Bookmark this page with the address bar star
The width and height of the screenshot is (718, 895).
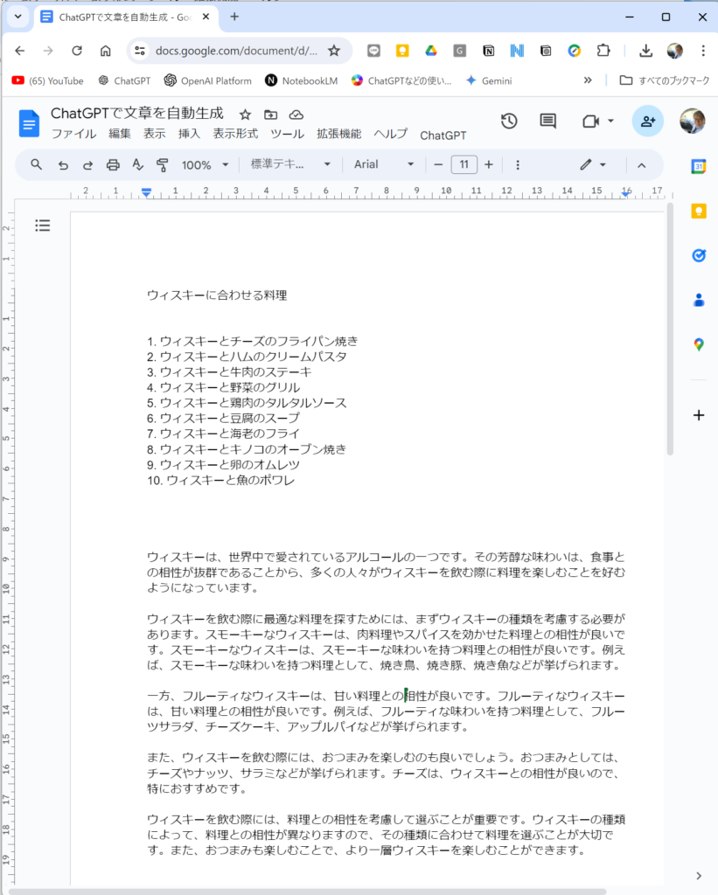(x=333, y=51)
